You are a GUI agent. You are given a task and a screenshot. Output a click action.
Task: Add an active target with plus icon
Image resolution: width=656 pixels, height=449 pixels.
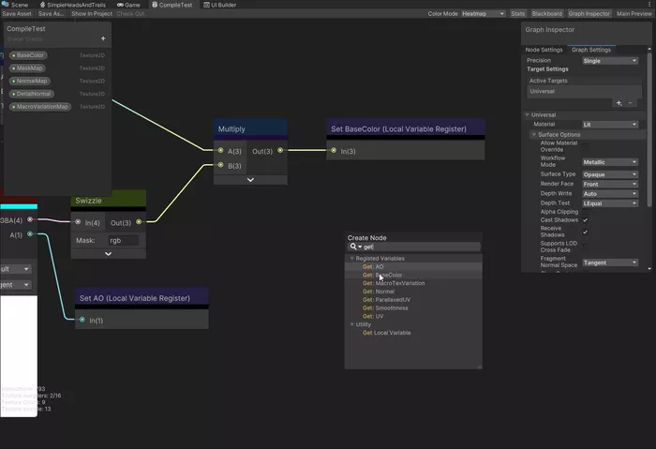point(619,103)
